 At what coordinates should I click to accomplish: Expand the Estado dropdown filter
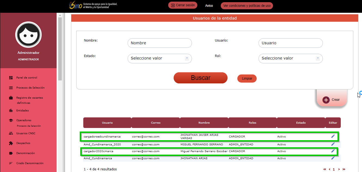click(x=187, y=58)
